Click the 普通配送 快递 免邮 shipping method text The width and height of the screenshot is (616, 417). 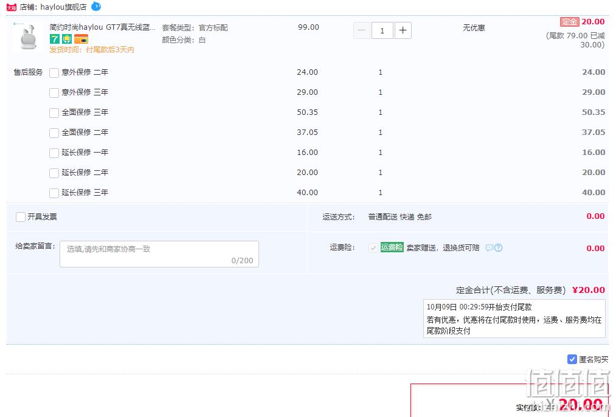(x=400, y=217)
